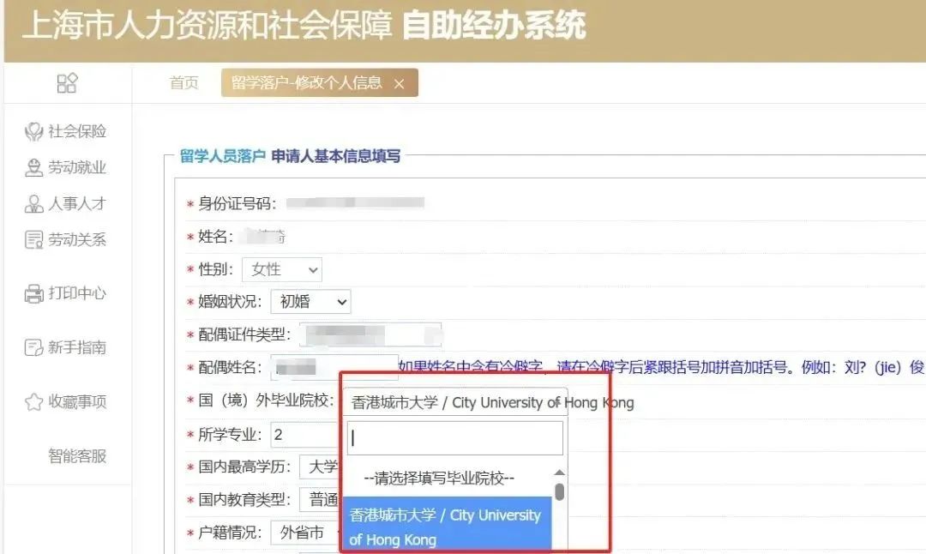Select the 留学落户-修改个人信息 tab
Viewport: 926px width, 554px height.
pos(304,83)
